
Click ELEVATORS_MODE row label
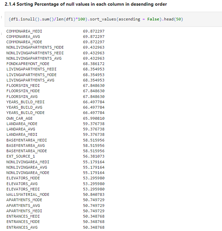[23, 178]
